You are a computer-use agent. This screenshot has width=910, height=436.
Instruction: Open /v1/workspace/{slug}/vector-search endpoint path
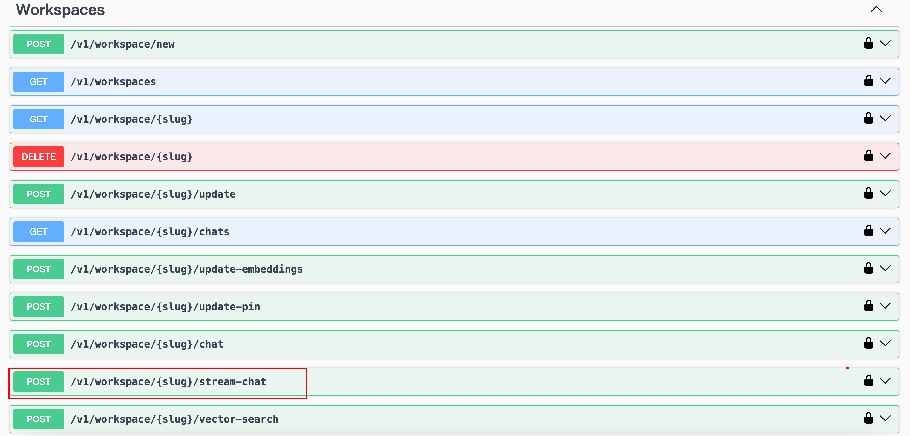tap(174, 419)
